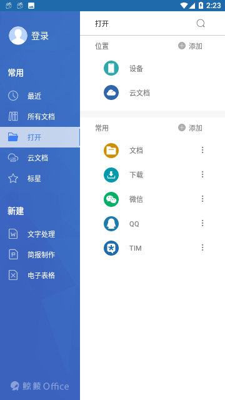Viewport: 225px width, 400px height.
Task: Select the battery charging icon in status bar
Action: [x=201, y=6]
